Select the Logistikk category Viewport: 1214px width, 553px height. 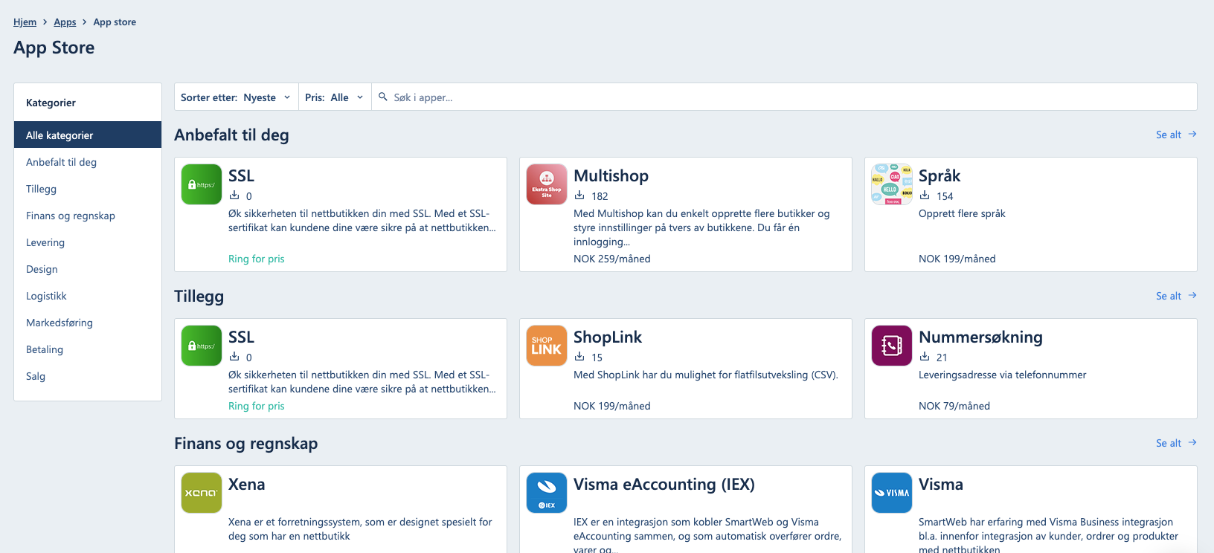coord(88,296)
